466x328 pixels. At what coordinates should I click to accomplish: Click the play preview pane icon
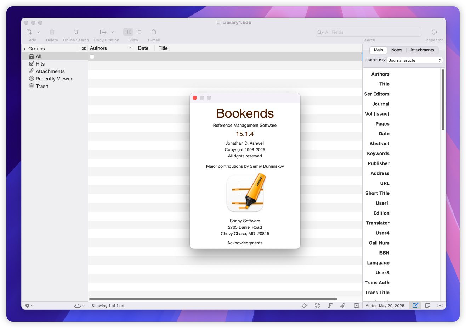(x=356, y=305)
